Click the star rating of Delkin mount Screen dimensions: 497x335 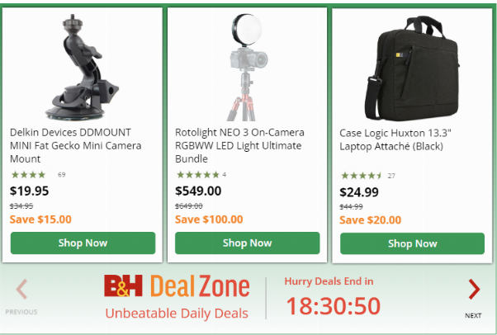tap(29, 175)
